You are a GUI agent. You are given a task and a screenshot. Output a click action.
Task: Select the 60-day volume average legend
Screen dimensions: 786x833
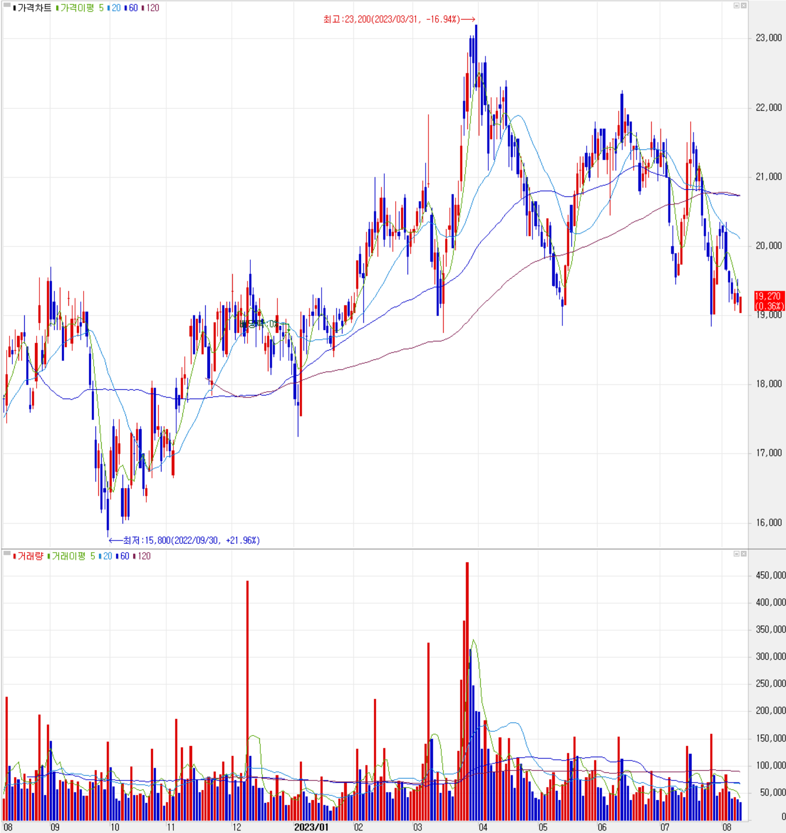[123, 556]
